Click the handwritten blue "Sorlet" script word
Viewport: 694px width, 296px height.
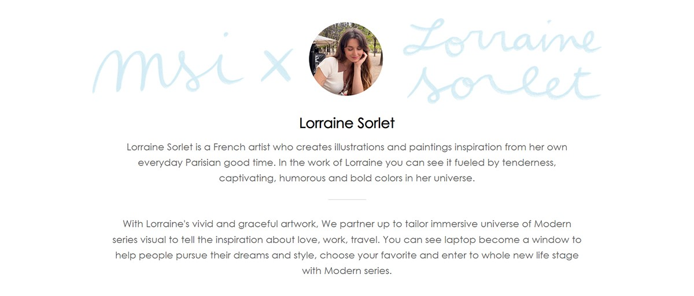502,87
